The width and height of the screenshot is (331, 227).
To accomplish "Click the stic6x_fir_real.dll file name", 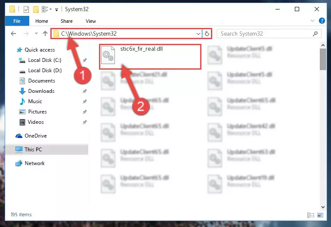I will pos(142,49).
